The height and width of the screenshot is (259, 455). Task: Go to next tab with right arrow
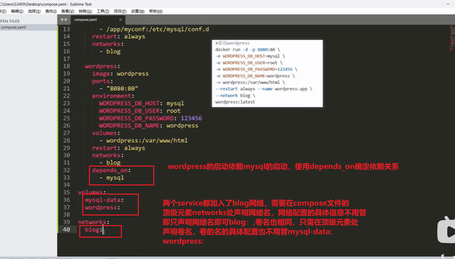pyautogui.click(x=66, y=19)
